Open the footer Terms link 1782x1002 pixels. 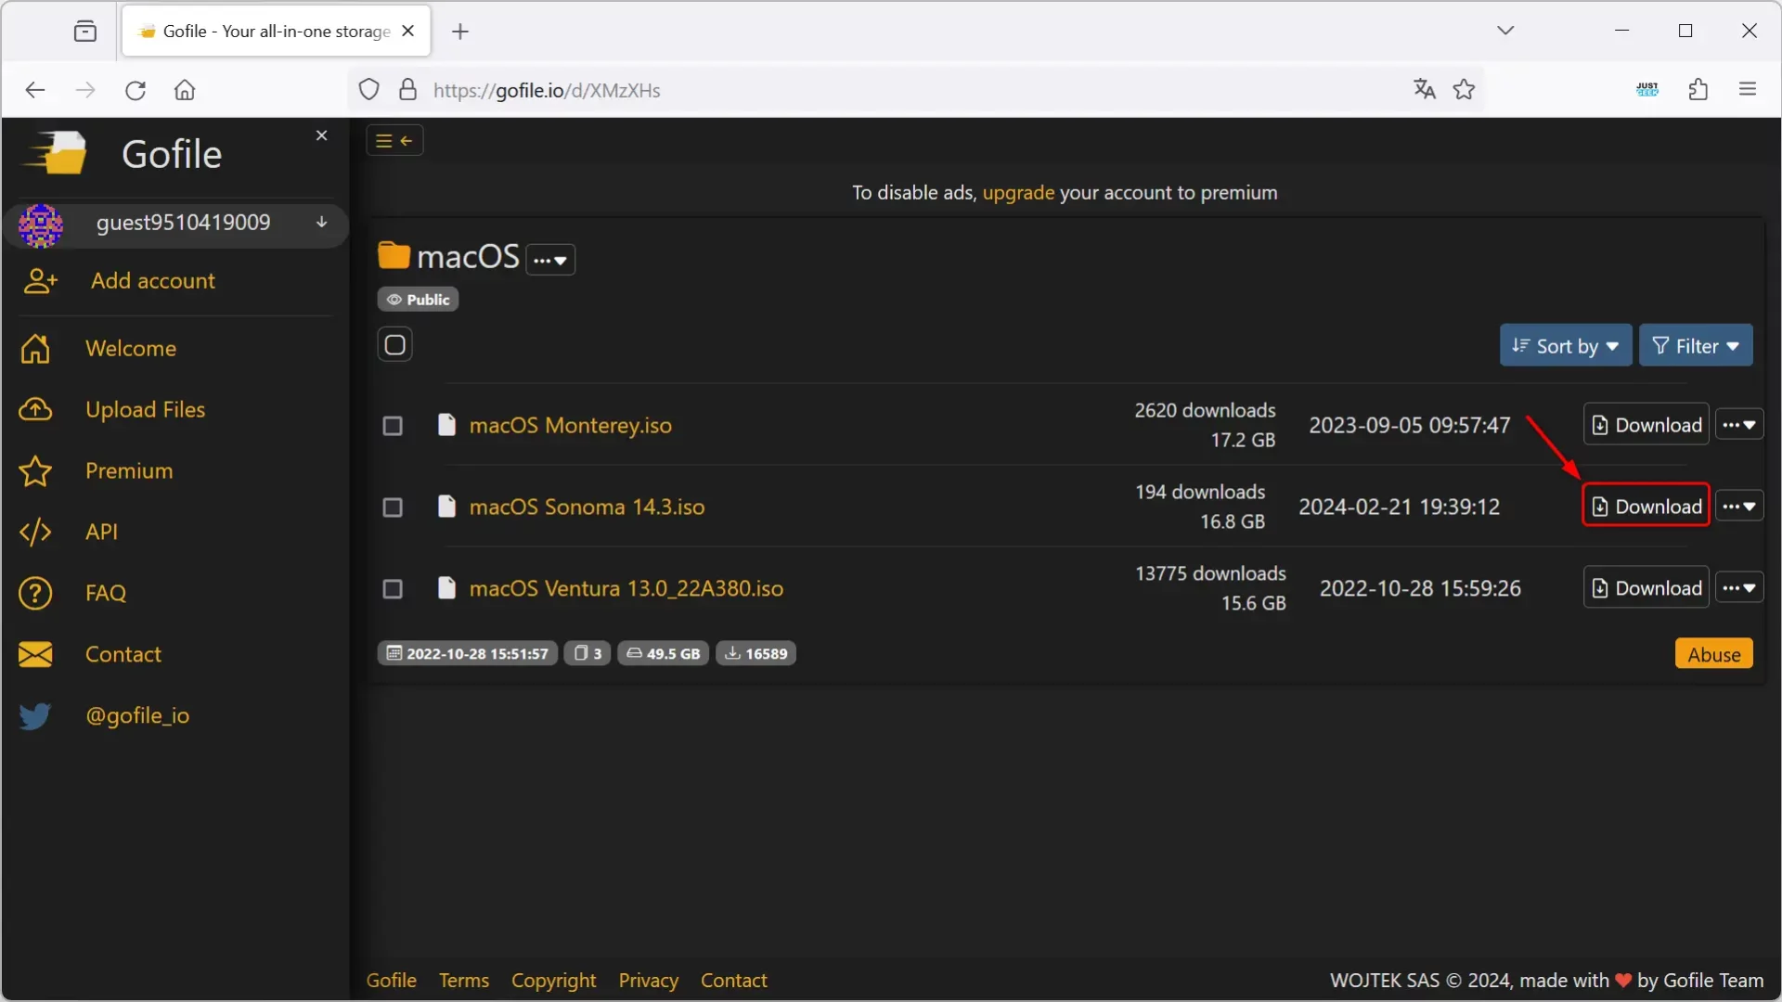click(x=463, y=981)
